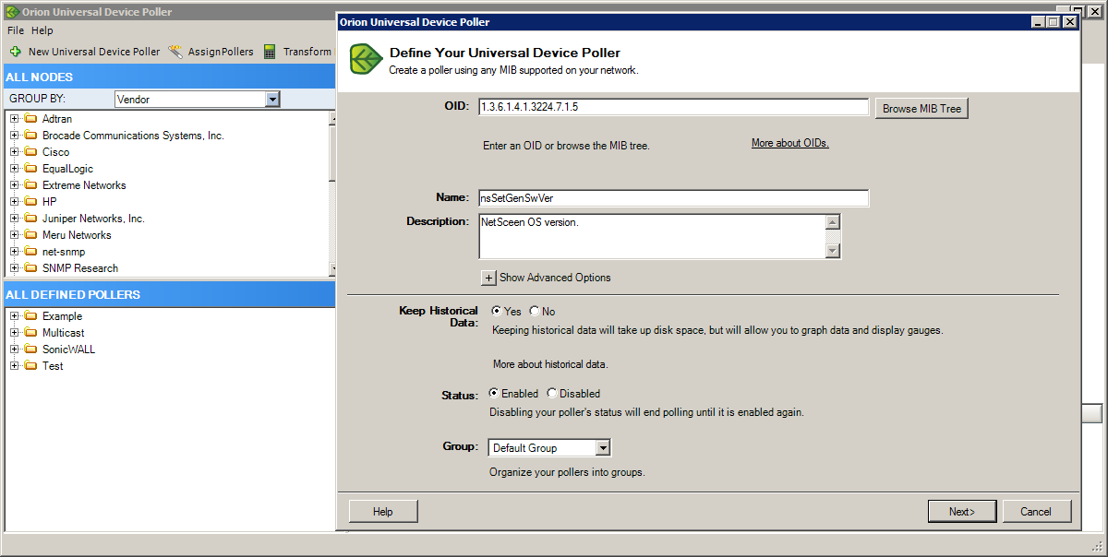Expand the Extreme Networks node

pos(14,185)
